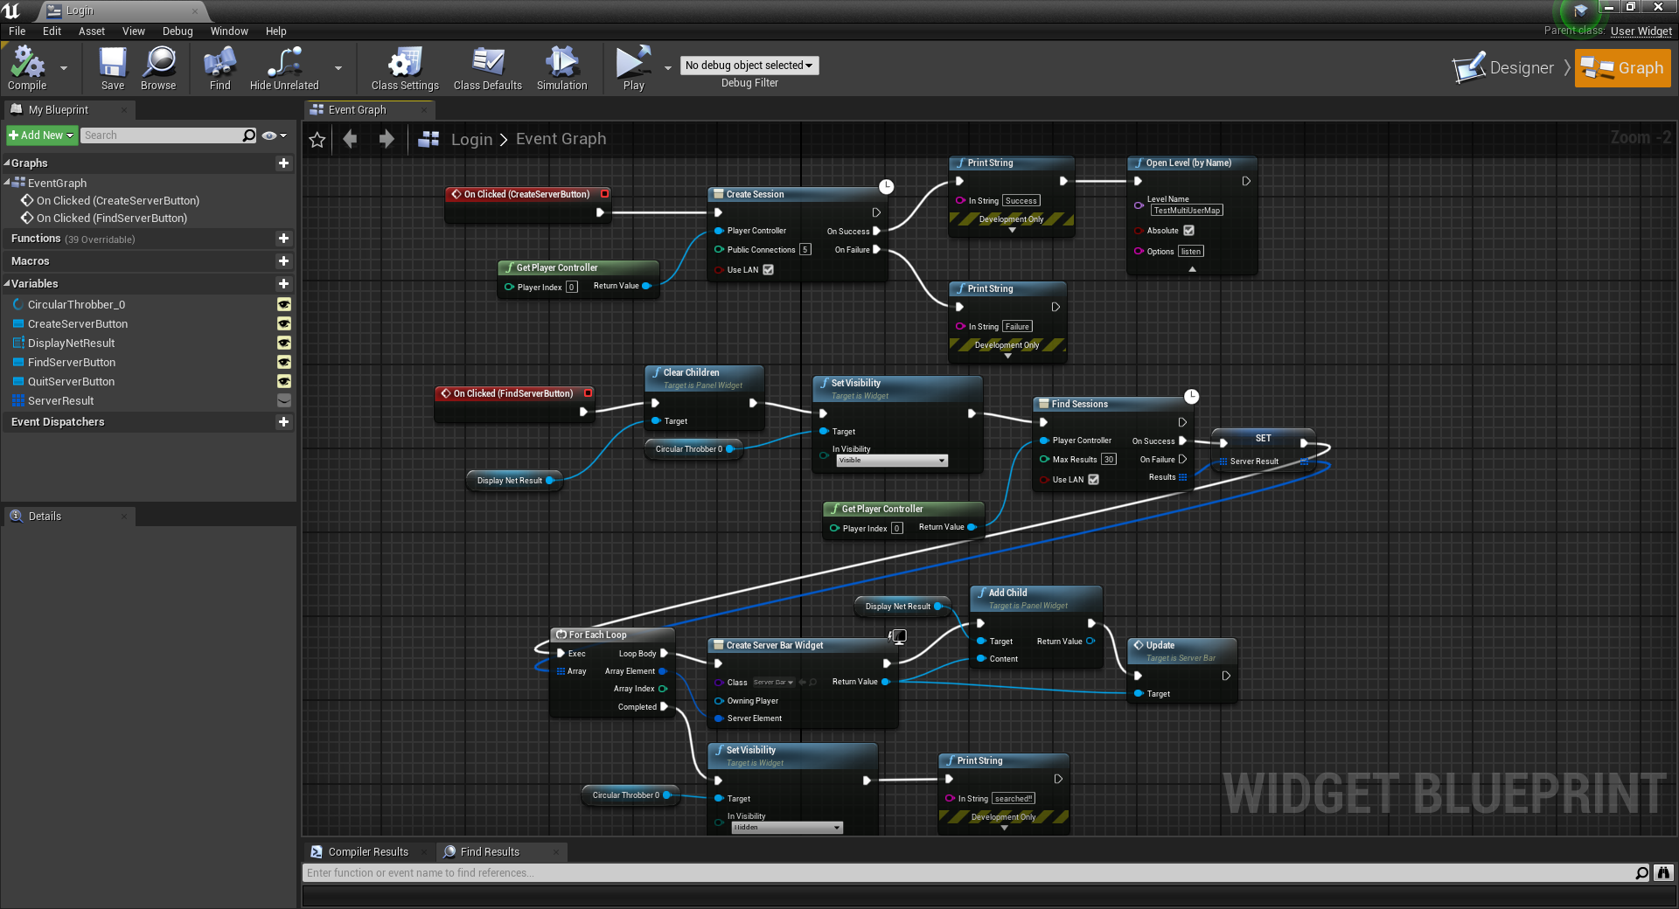This screenshot has width=1679, height=909.
Task: Switch to Graph mode
Action: 1623,68
